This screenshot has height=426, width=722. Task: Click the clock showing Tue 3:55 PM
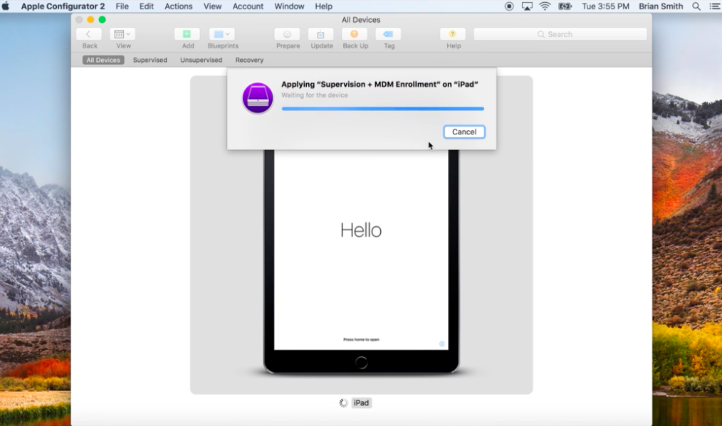click(x=605, y=6)
